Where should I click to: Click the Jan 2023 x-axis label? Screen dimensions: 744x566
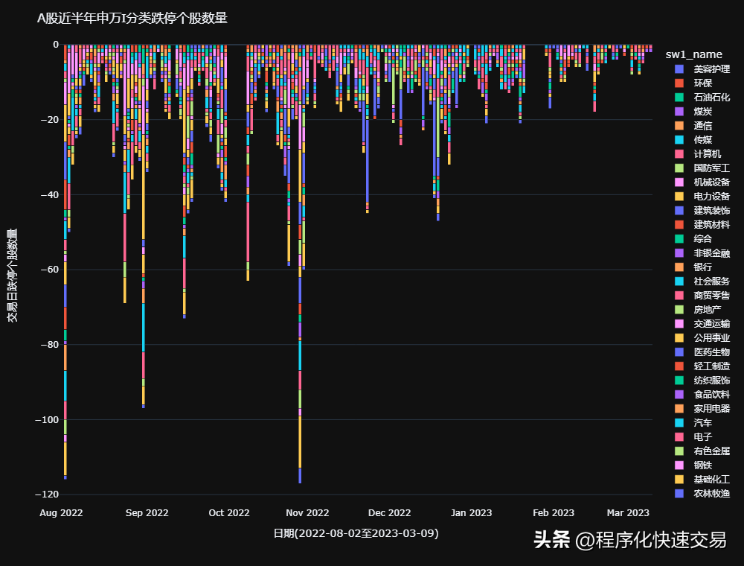471,513
